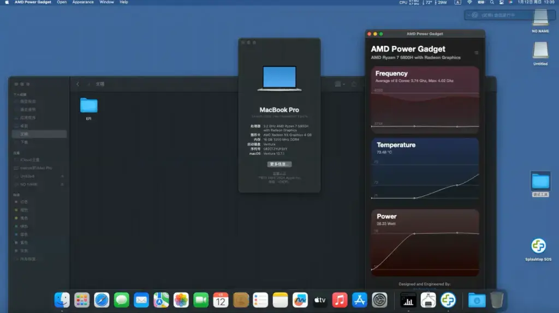Click the Finder share toolbar icon
Image resolution: width=559 pixels, height=313 pixels.
(x=354, y=84)
